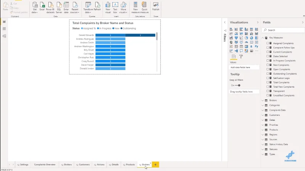Click the chart's vertical scrollbar
Viewport: 305px width, 171px height.
[157, 36]
